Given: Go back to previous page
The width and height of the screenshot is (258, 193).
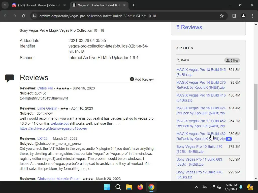Looking at the screenshot, I should [x=6, y=16].
